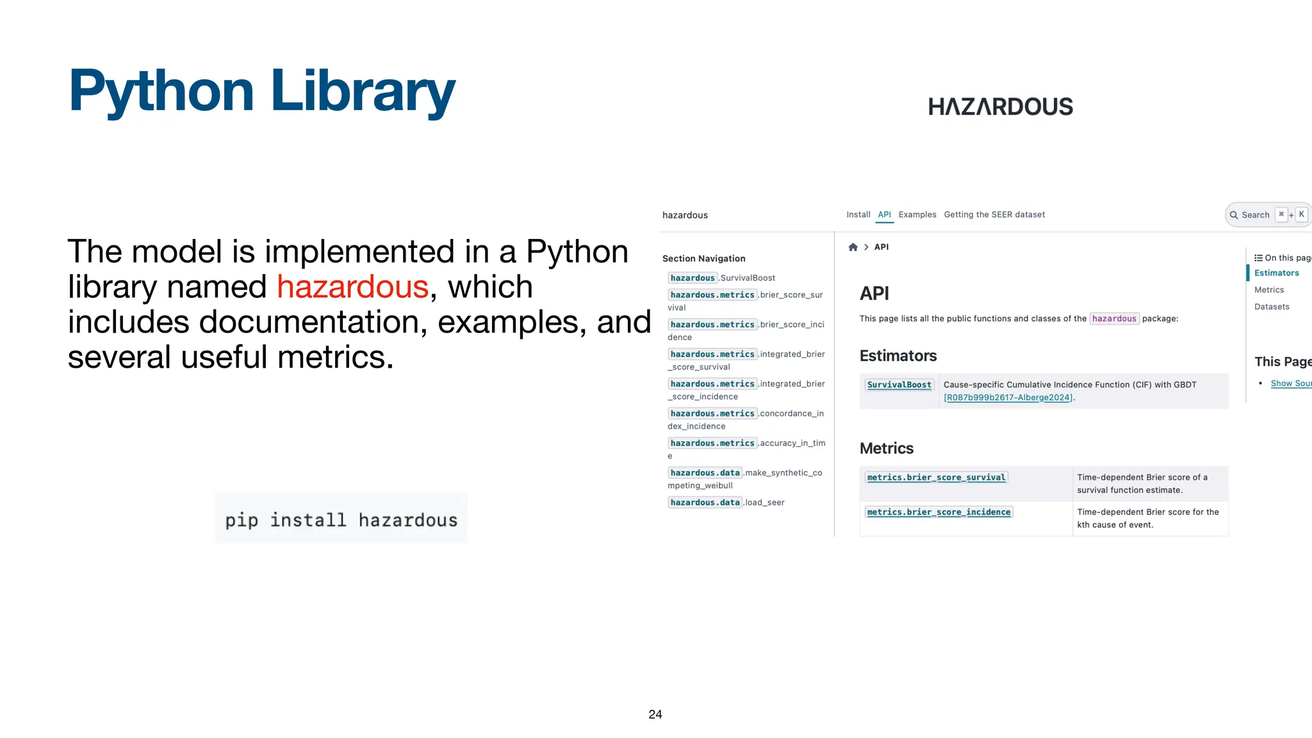Click the hazardous inline code in intro sentence
1312x738 pixels.
pyautogui.click(x=1114, y=319)
